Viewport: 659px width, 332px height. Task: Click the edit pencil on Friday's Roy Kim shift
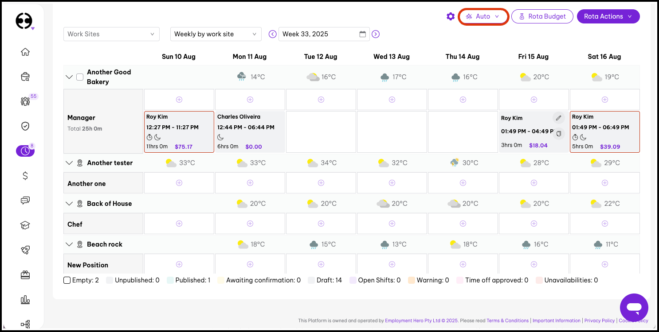[558, 118]
